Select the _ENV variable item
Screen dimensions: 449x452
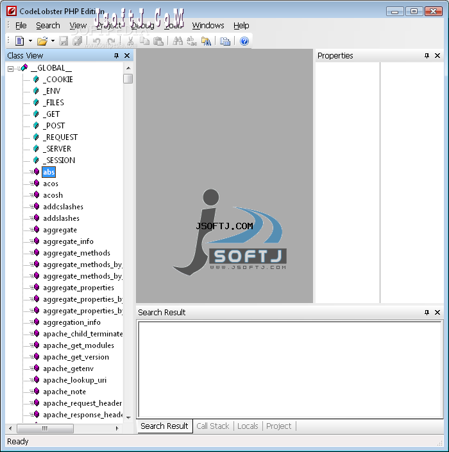(52, 91)
